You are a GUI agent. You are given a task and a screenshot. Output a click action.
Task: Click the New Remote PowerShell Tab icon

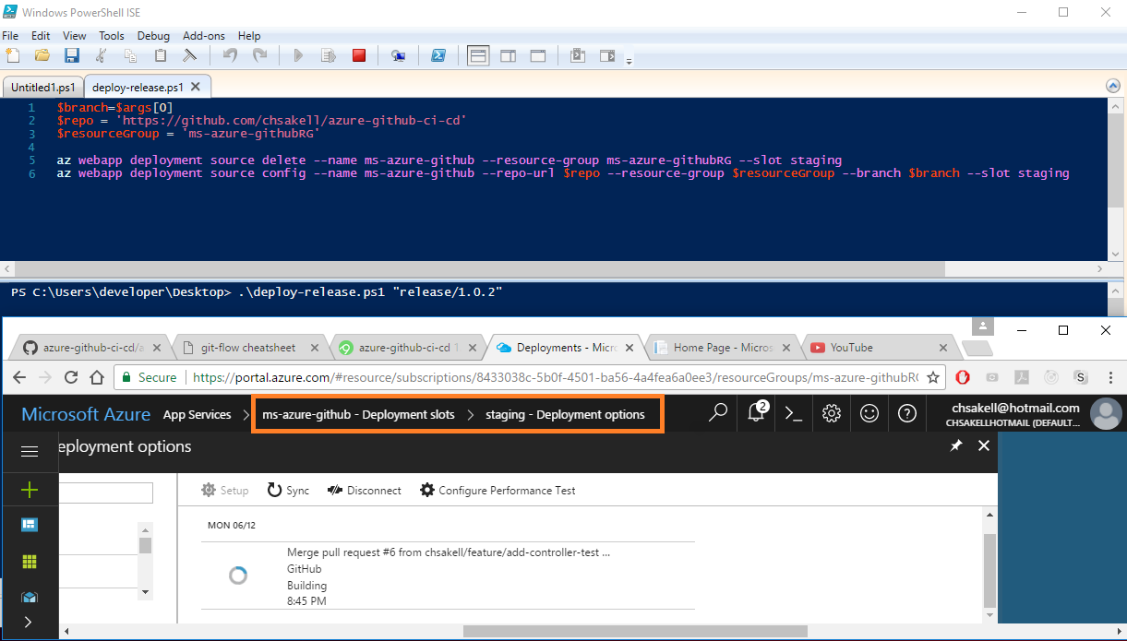[398, 56]
